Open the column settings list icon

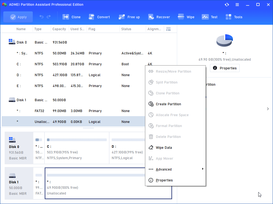(168, 29)
